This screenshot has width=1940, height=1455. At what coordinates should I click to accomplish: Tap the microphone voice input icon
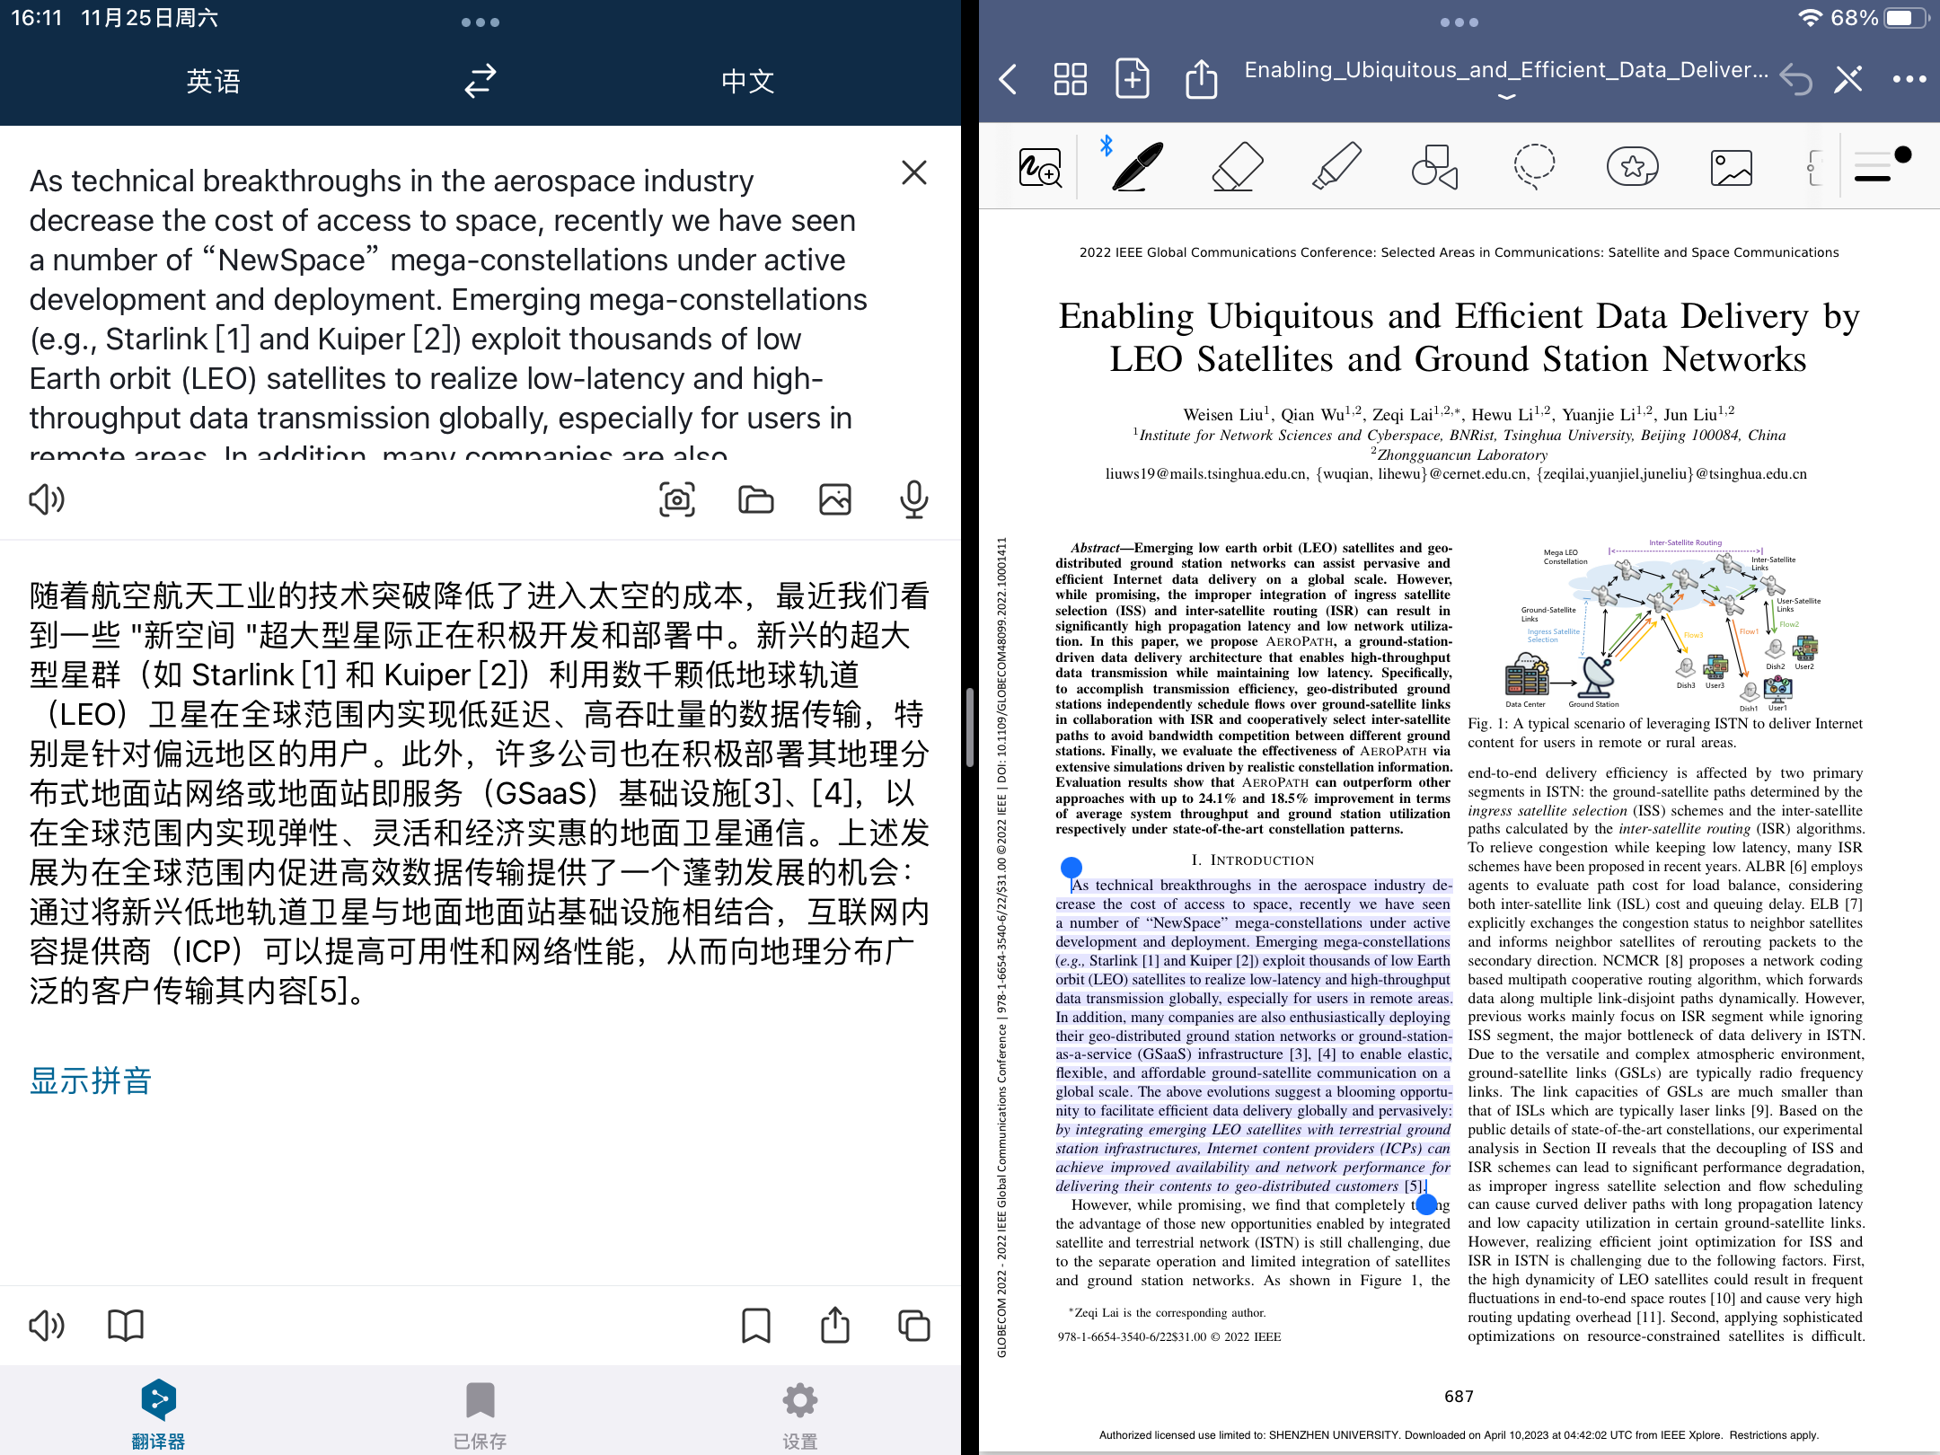[913, 499]
